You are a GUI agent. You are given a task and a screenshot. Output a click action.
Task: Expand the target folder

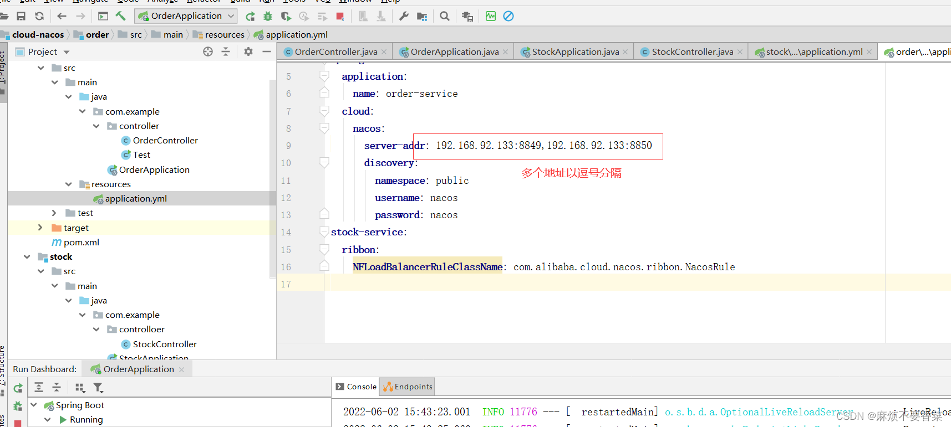point(40,228)
